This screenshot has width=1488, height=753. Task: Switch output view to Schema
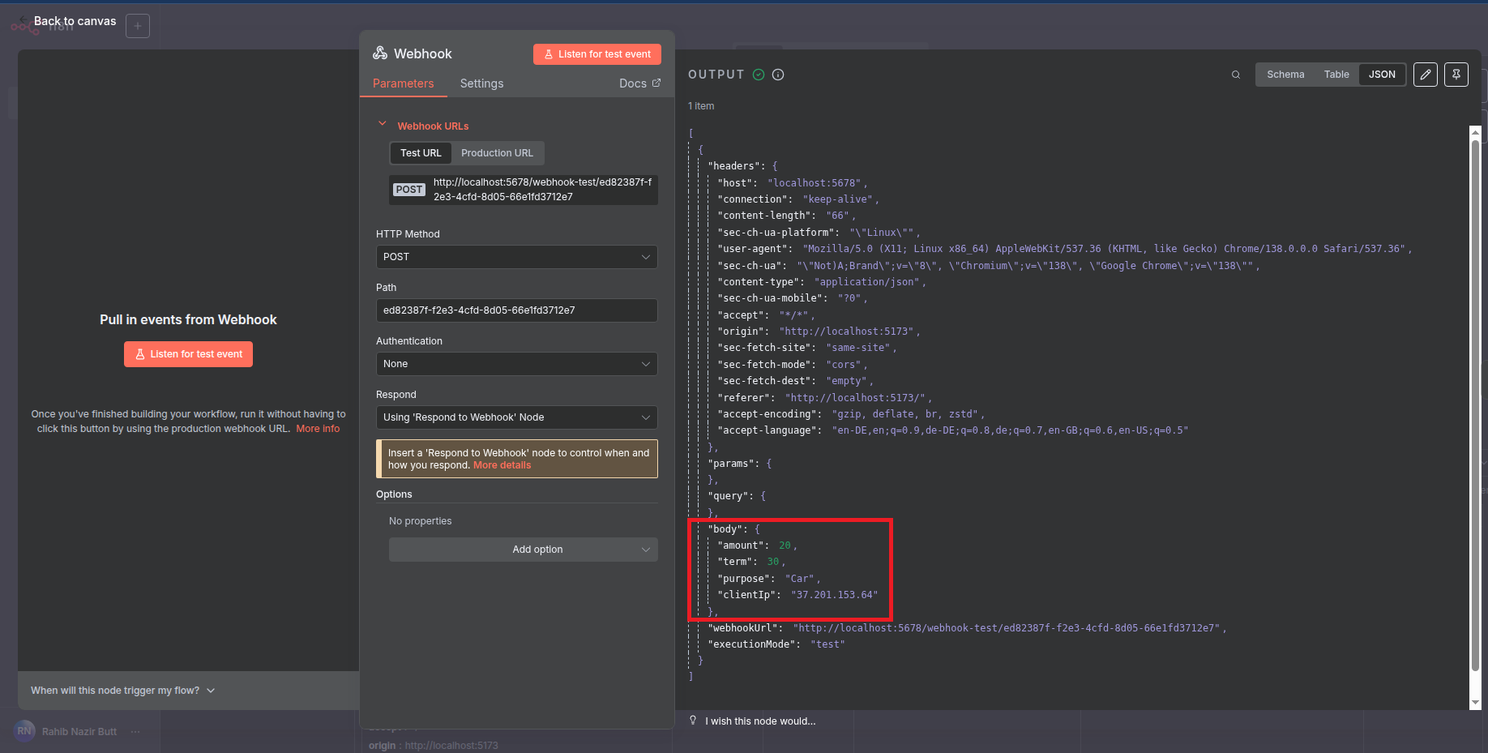coord(1285,75)
